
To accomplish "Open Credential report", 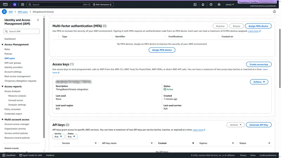I will click(x=13, y=114).
